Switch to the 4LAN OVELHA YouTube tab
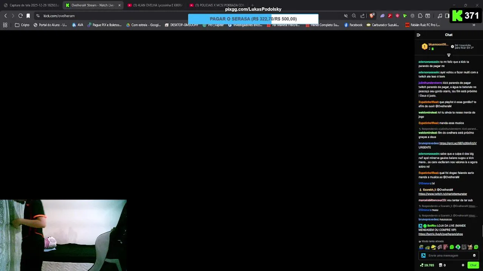Image resolution: width=483 pixels, height=271 pixels. pos(155,5)
